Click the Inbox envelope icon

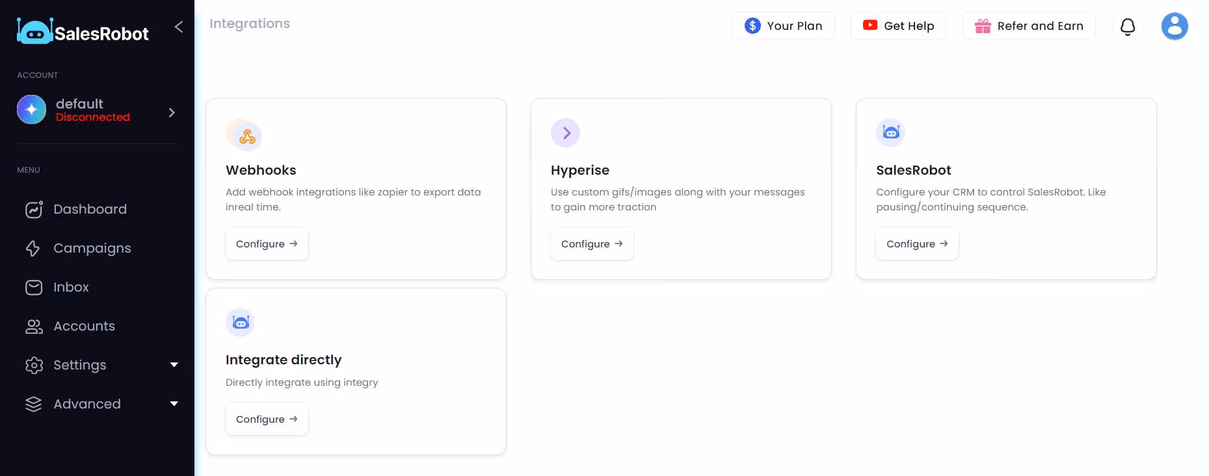pos(34,287)
